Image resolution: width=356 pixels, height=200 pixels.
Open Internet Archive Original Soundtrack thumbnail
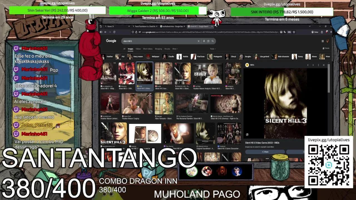click(x=205, y=133)
